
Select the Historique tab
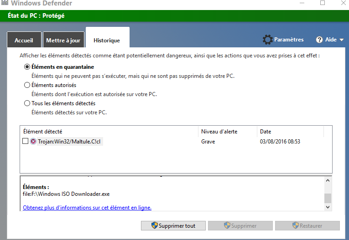pos(108,38)
